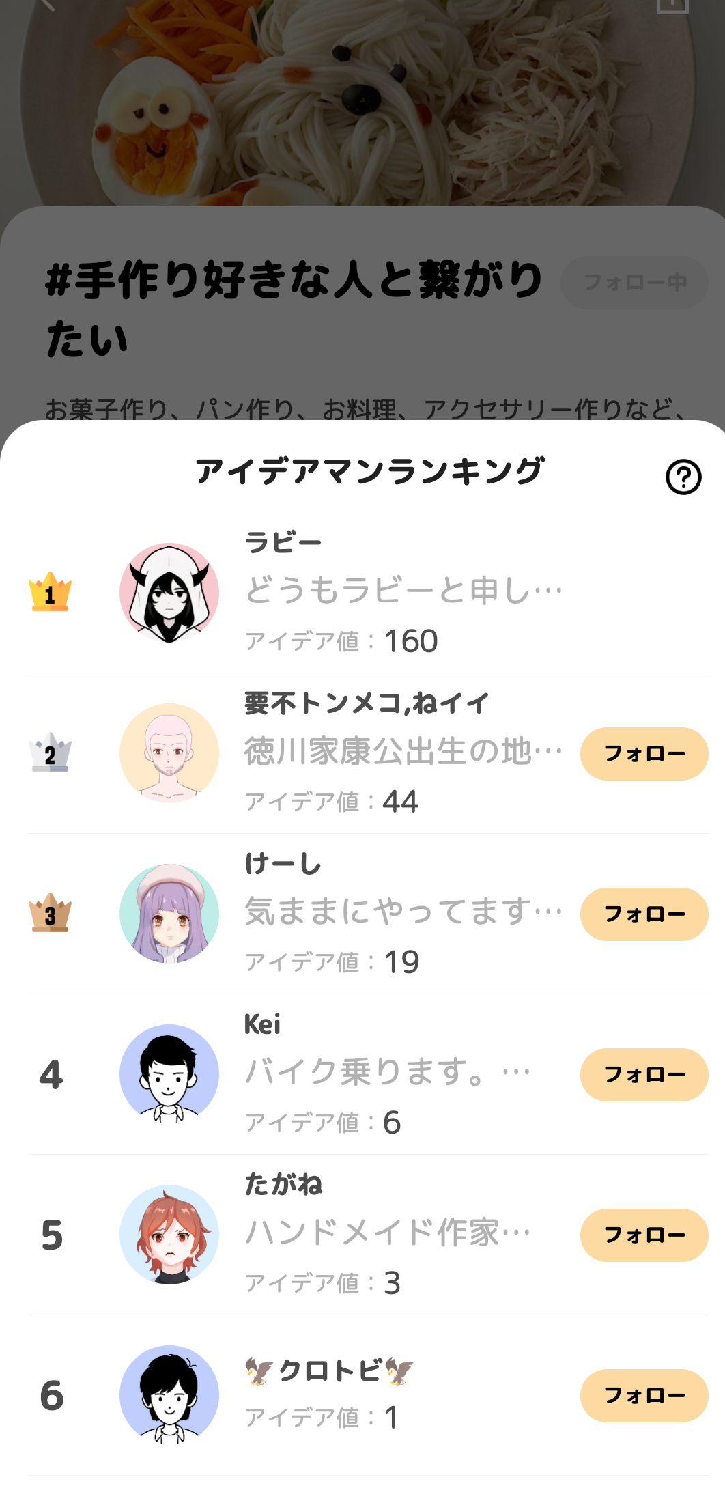725x1503 pixels.
Task: Tap Kei's bio バイク乗ります。
Action: [386, 1071]
